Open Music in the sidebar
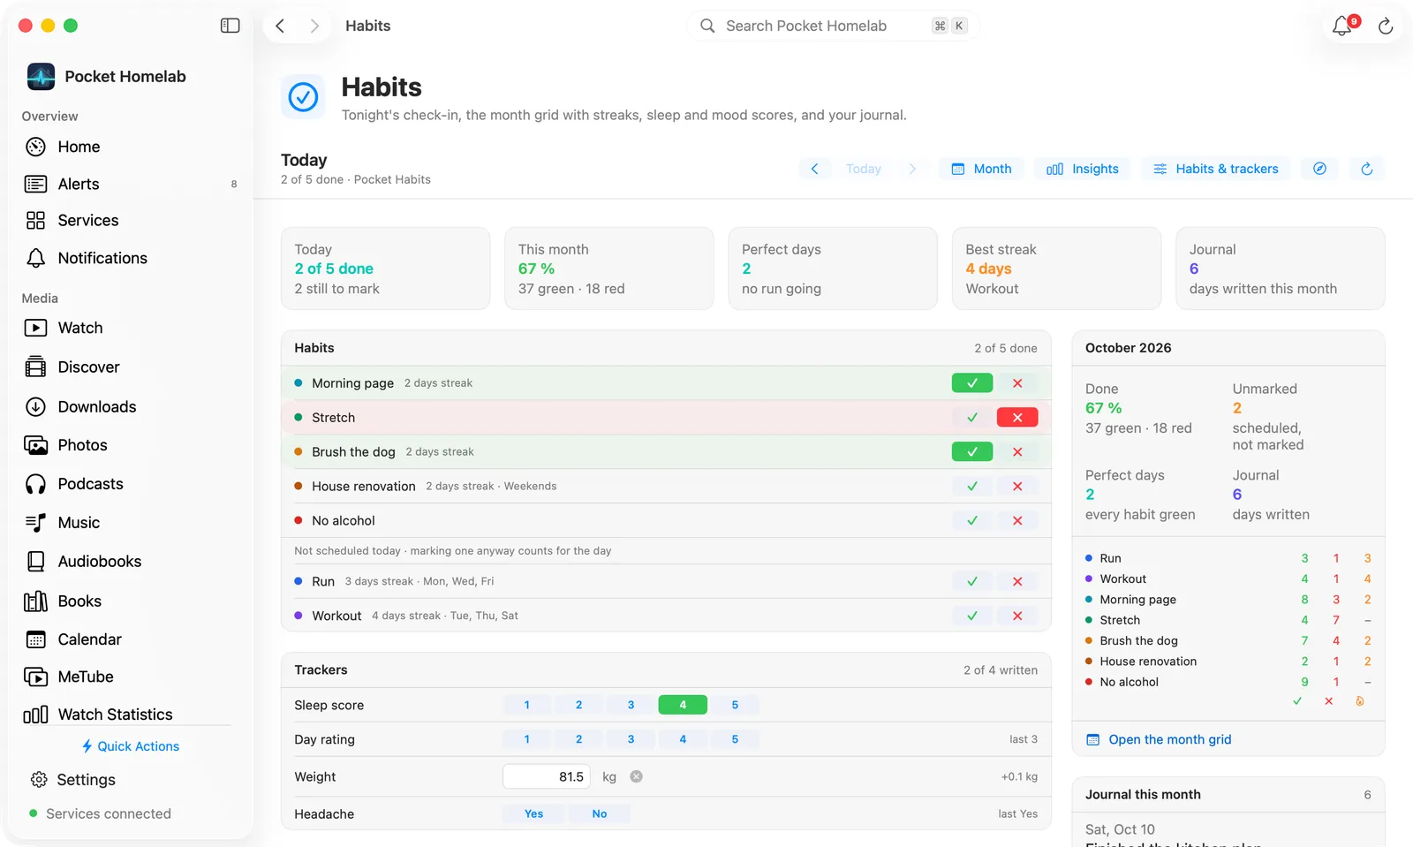Screen dimensions: 1413x847 130,523
